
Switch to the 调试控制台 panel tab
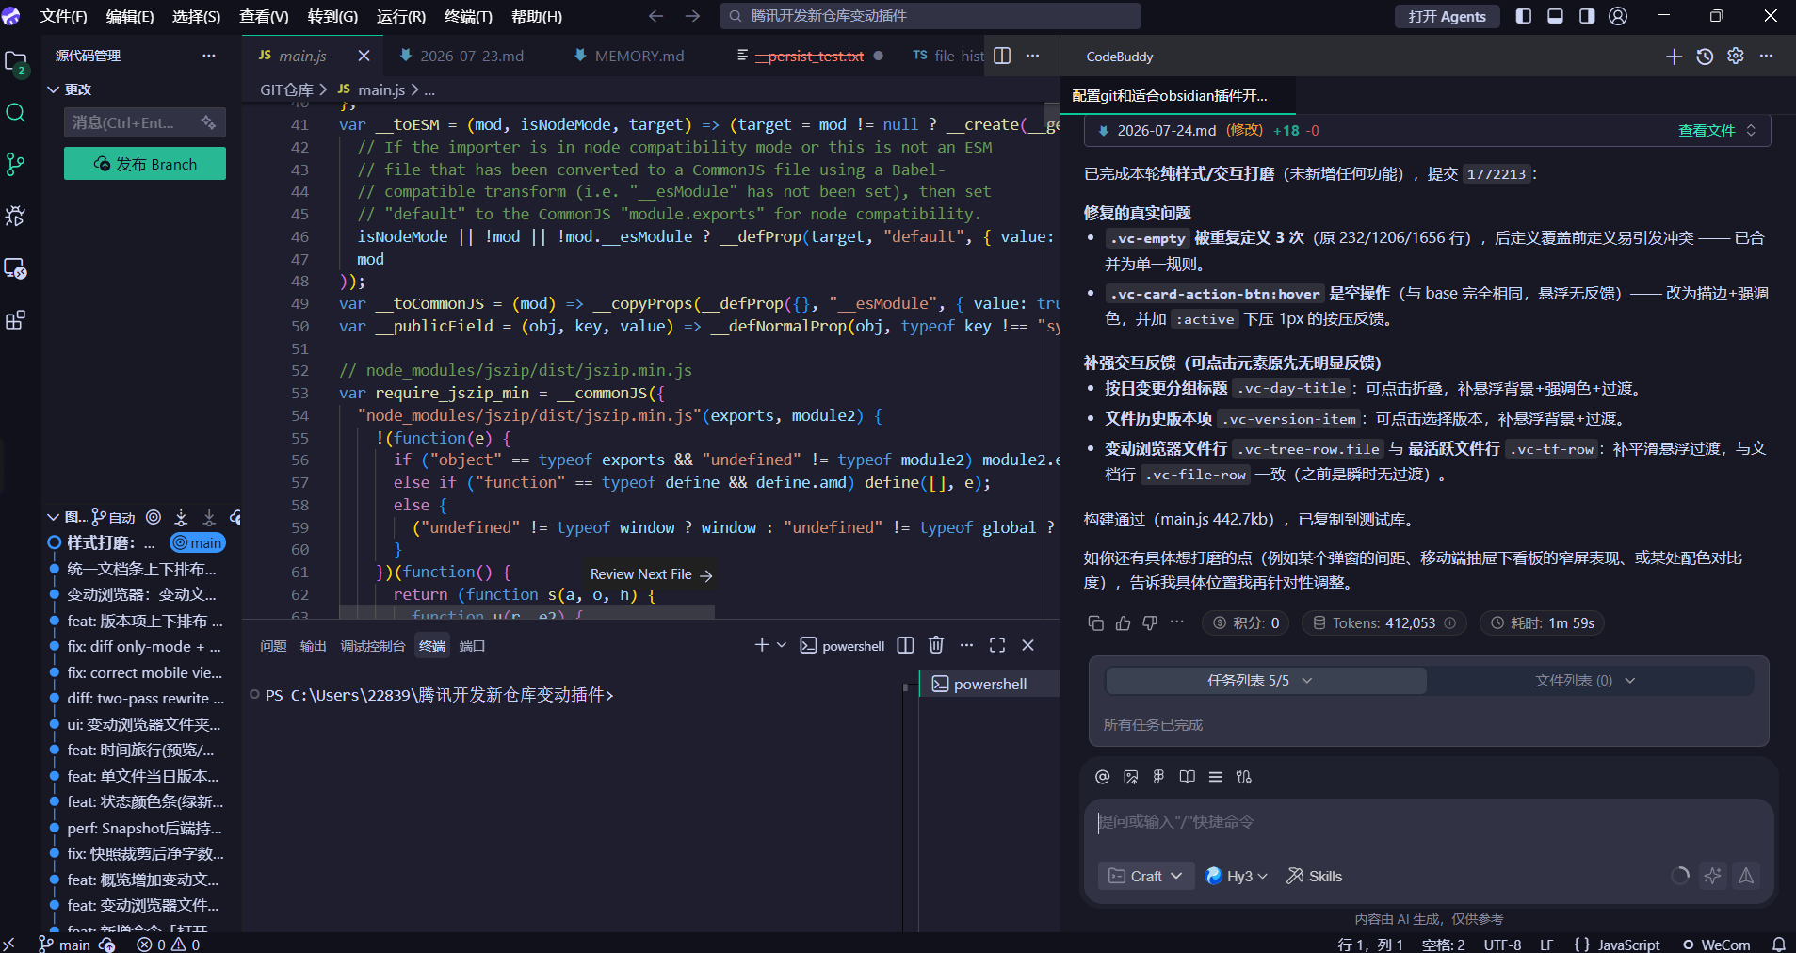[x=372, y=645]
